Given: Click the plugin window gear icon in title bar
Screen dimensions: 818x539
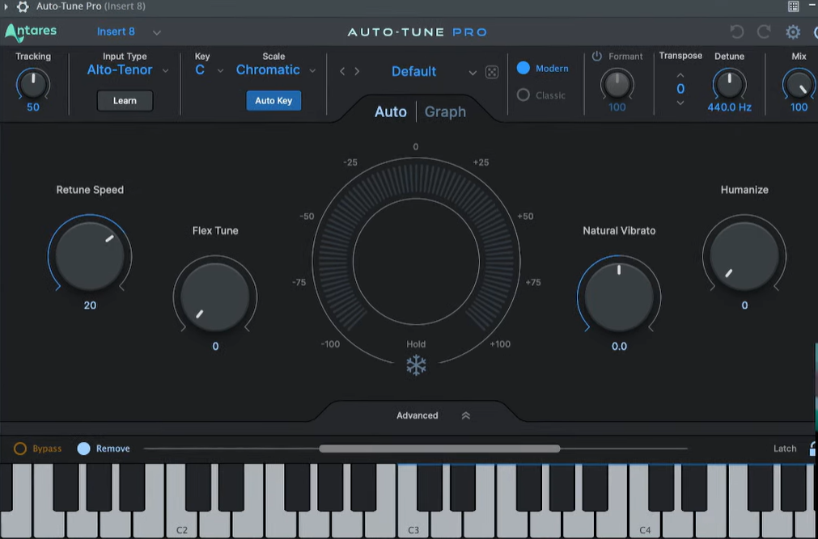Looking at the screenshot, I should [23, 6].
